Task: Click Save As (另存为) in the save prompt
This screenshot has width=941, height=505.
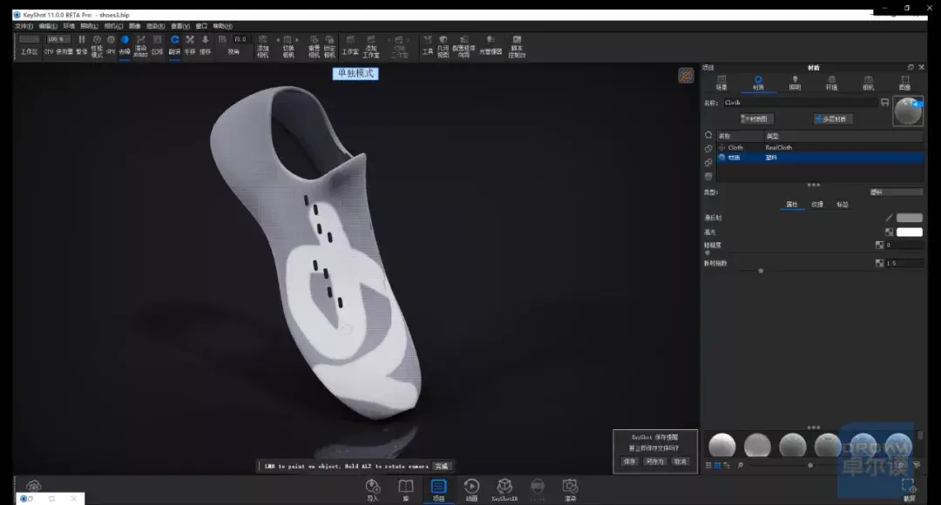Action: point(654,461)
